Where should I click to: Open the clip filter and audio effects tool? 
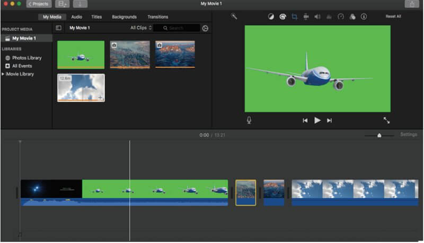(352, 17)
